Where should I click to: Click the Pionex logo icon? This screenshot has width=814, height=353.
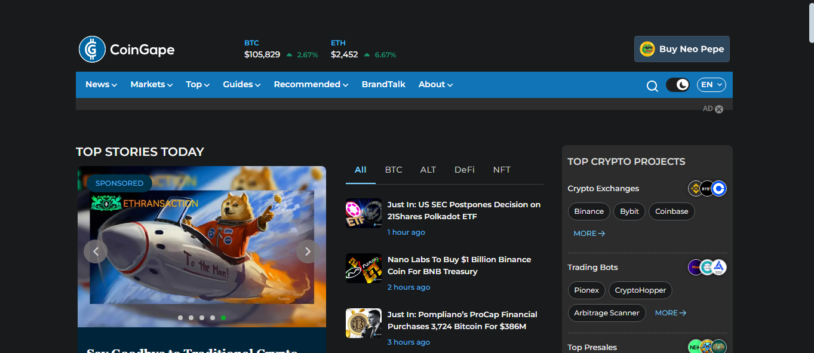(x=695, y=268)
